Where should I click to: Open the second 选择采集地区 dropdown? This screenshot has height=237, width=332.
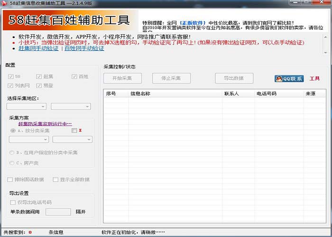click(71, 106)
